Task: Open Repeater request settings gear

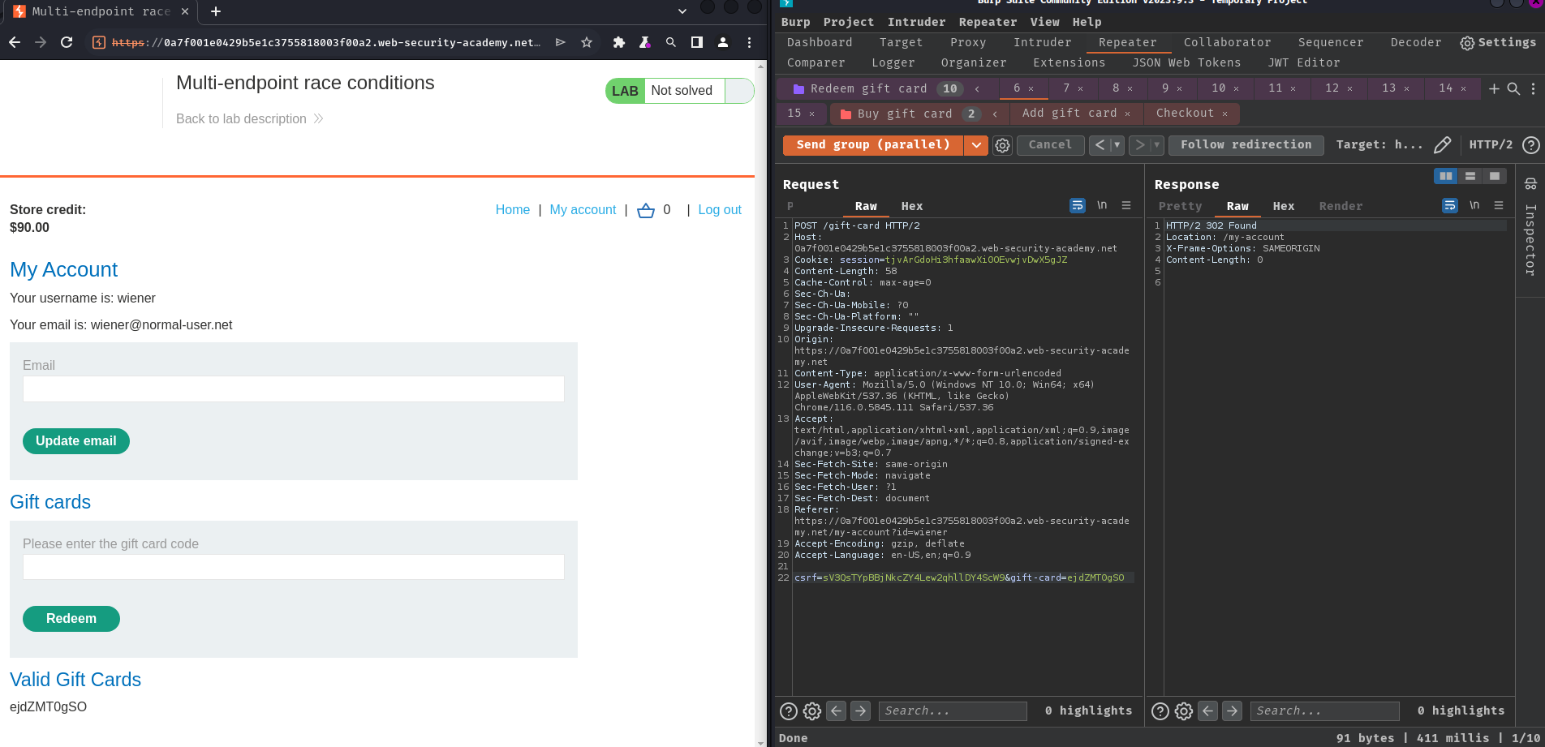Action: pyautogui.click(x=1003, y=145)
